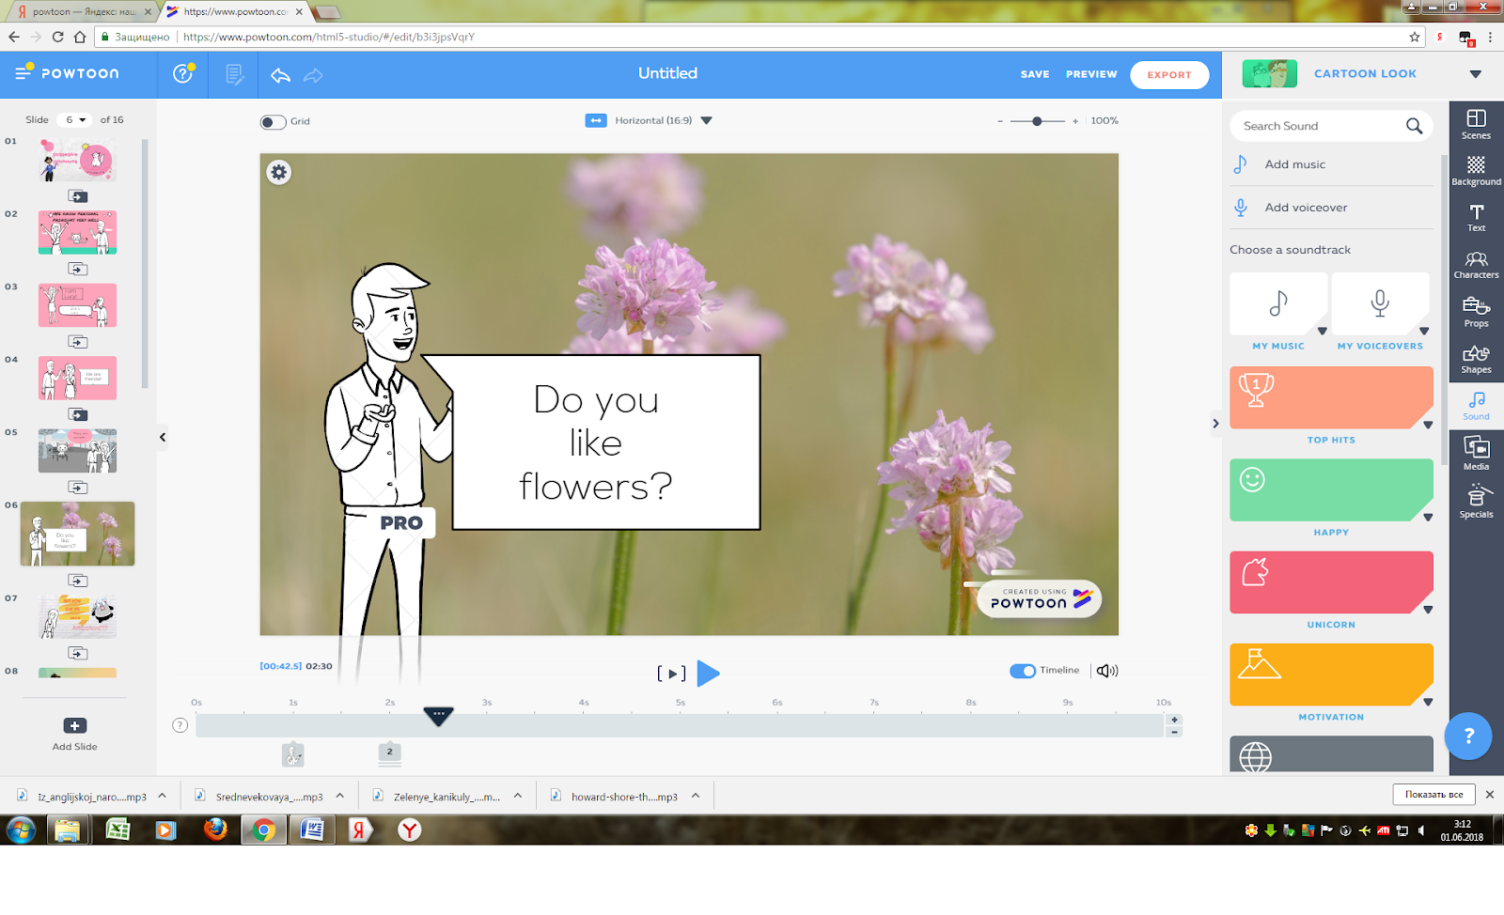Expand the Top Hits category arrow
Image resolution: width=1504 pixels, height=915 pixels.
click(1428, 426)
